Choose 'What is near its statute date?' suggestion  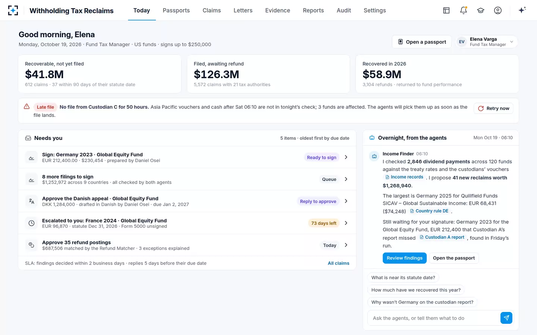click(x=403, y=278)
